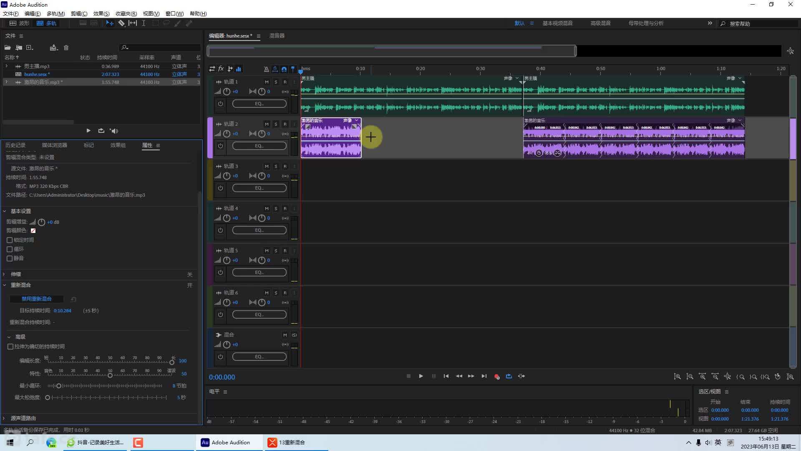
Task: Collapse the 基本设置 section
Action: tap(5, 211)
